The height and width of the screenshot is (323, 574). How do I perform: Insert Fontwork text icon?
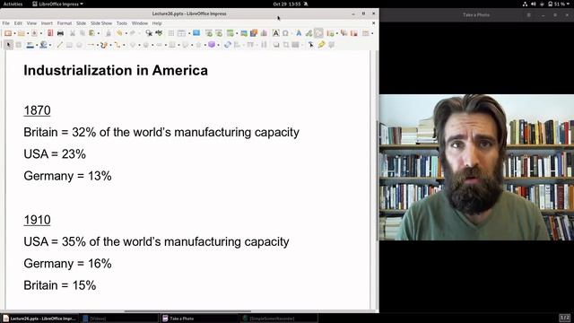pyautogui.click(x=299, y=33)
